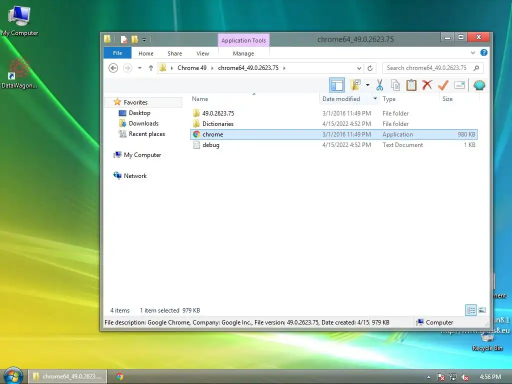Image resolution: width=512 pixels, height=384 pixels.
Task: Open the Manage ribbon tab
Action: [243, 53]
